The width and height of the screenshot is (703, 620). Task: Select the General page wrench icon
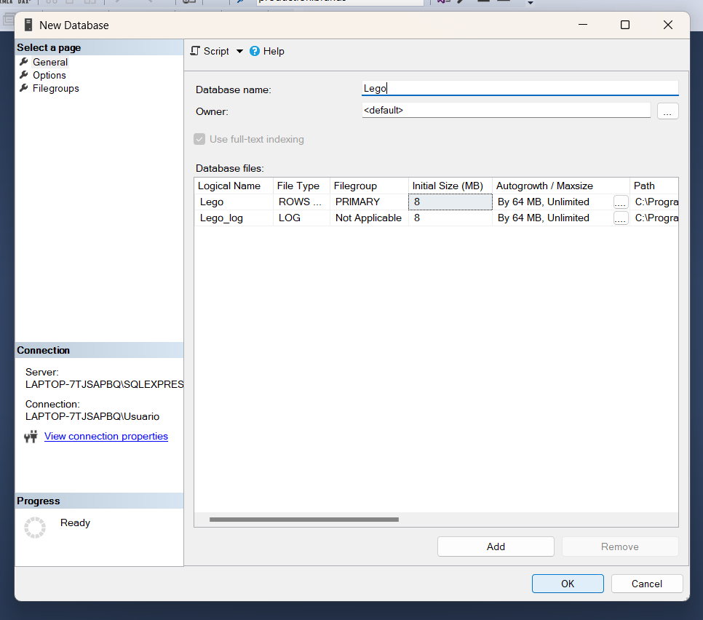[x=24, y=62]
